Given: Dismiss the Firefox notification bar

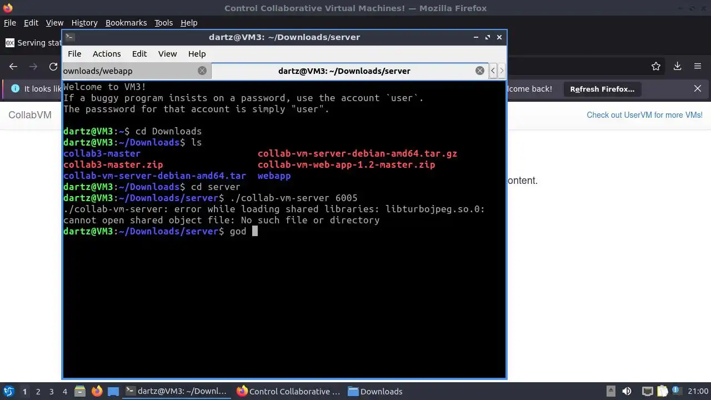Looking at the screenshot, I should coord(698,89).
